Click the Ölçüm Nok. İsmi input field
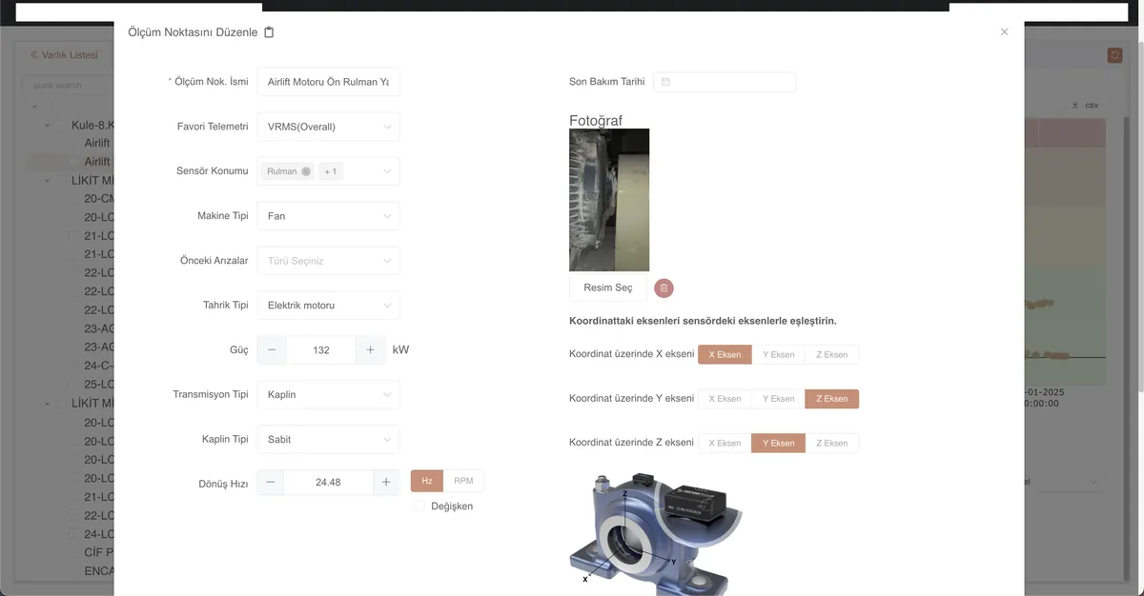This screenshot has width=1144, height=596. pyautogui.click(x=328, y=82)
